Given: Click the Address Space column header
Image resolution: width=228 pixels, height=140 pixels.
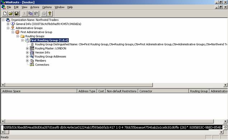Looking at the screenshot, I should [x=39, y=91].
